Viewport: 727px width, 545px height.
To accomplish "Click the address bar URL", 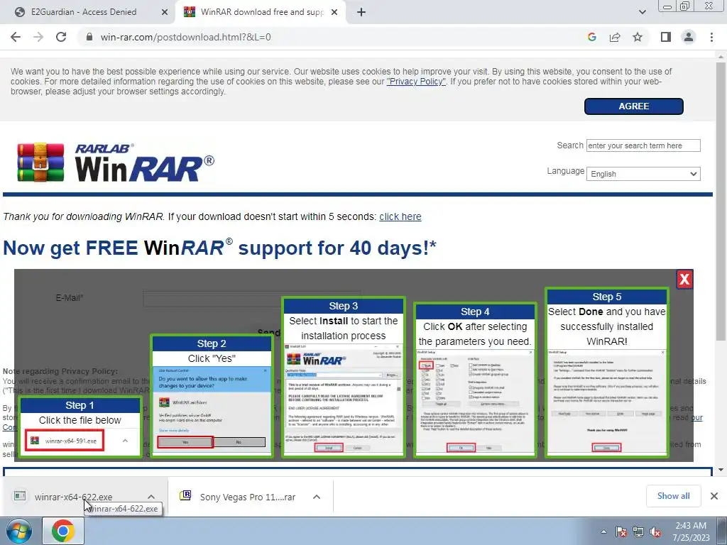I will 185,37.
